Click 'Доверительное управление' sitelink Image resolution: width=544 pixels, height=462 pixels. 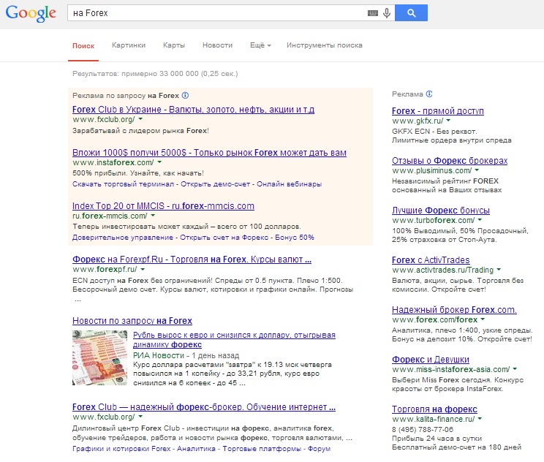click(122, 238)
